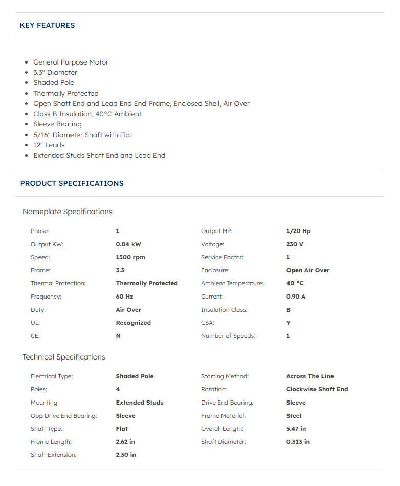Click the PRODUCT SPECIFICATIONS section heading
The width and height of the screenshot is (400, 486).
click(72, 183)
